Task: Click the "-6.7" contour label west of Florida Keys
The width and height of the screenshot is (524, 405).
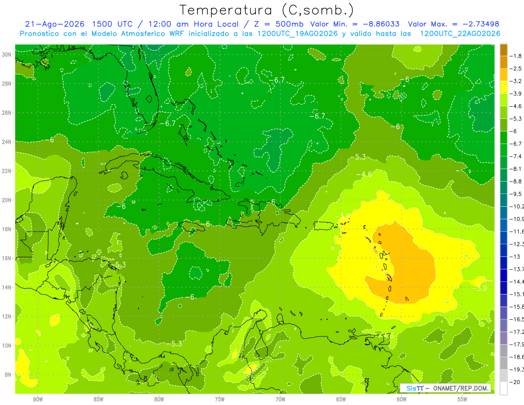Action: [168, 124]
